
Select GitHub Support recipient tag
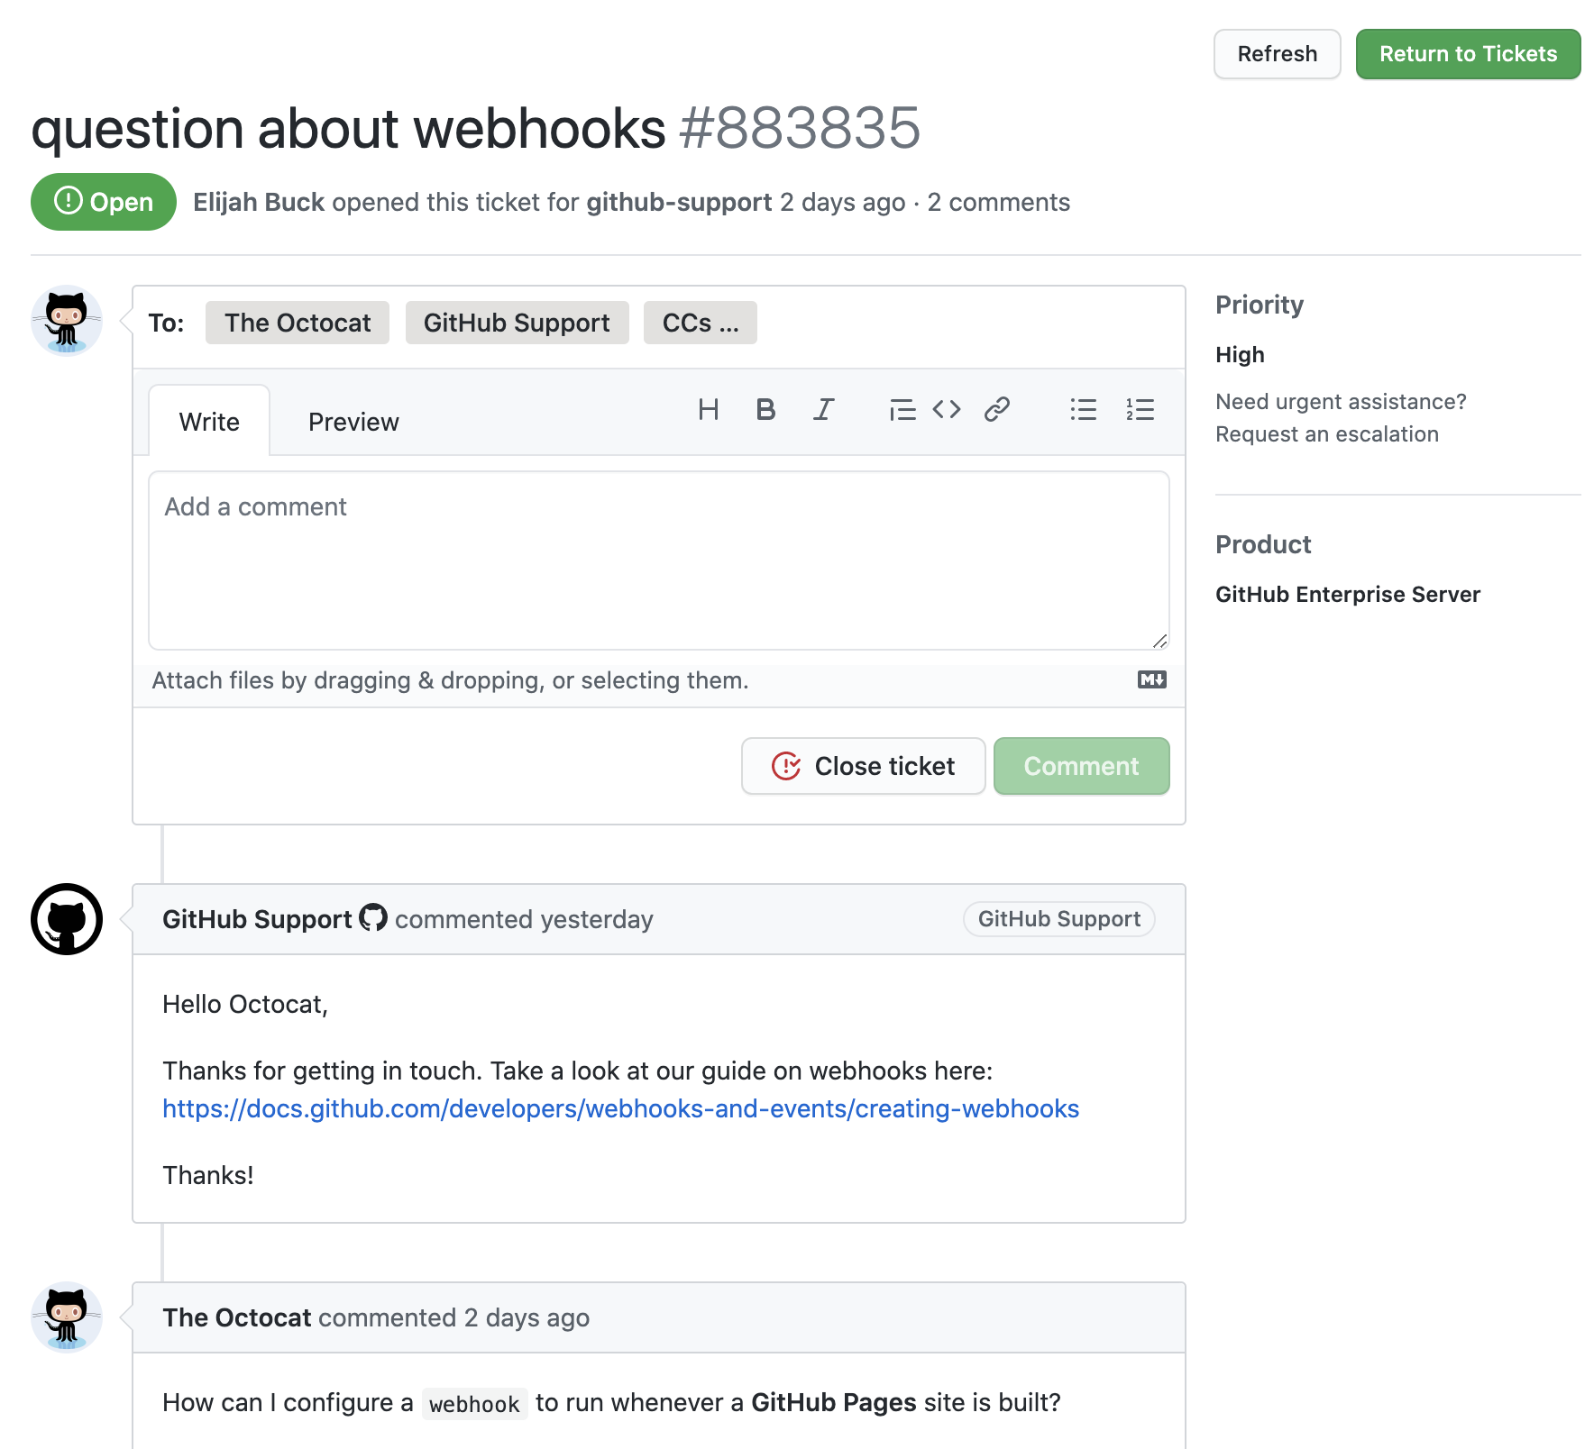517,323
